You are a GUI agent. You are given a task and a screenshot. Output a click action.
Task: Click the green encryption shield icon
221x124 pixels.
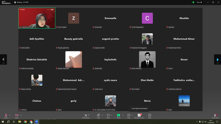point(193,2)
